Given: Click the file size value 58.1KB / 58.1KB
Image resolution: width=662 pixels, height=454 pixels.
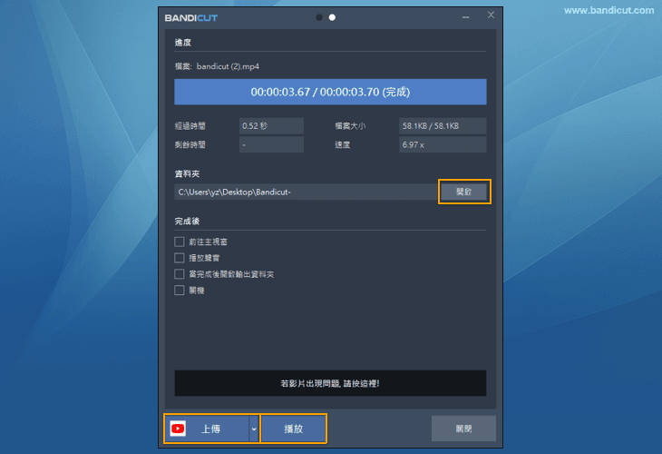Looking at the screenshot, I should [x=443, y=126].
